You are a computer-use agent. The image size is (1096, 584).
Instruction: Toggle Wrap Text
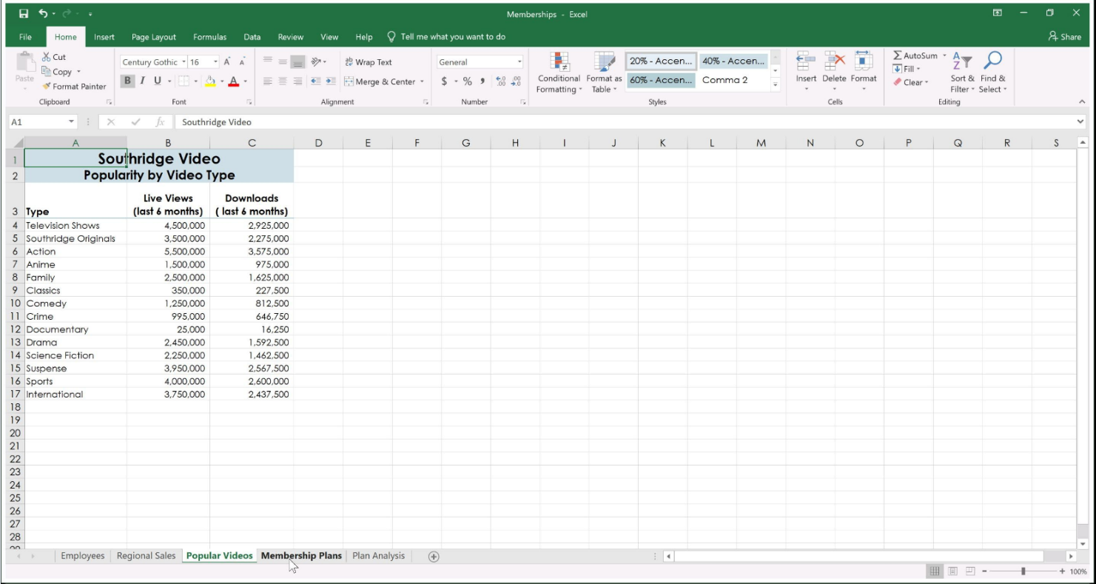369,62
